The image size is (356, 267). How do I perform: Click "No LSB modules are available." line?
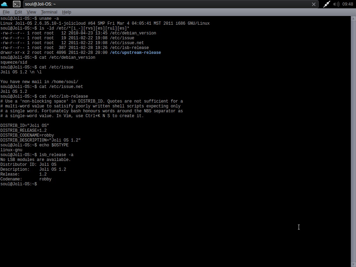(35, 160)
